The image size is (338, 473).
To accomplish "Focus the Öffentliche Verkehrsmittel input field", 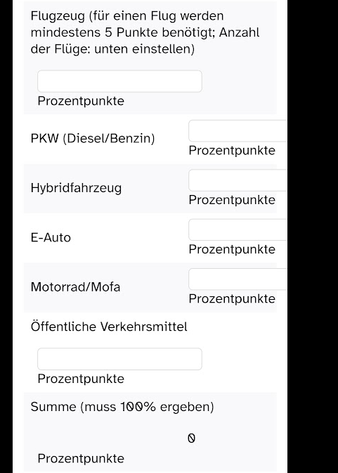I will (x=119, y=359).
